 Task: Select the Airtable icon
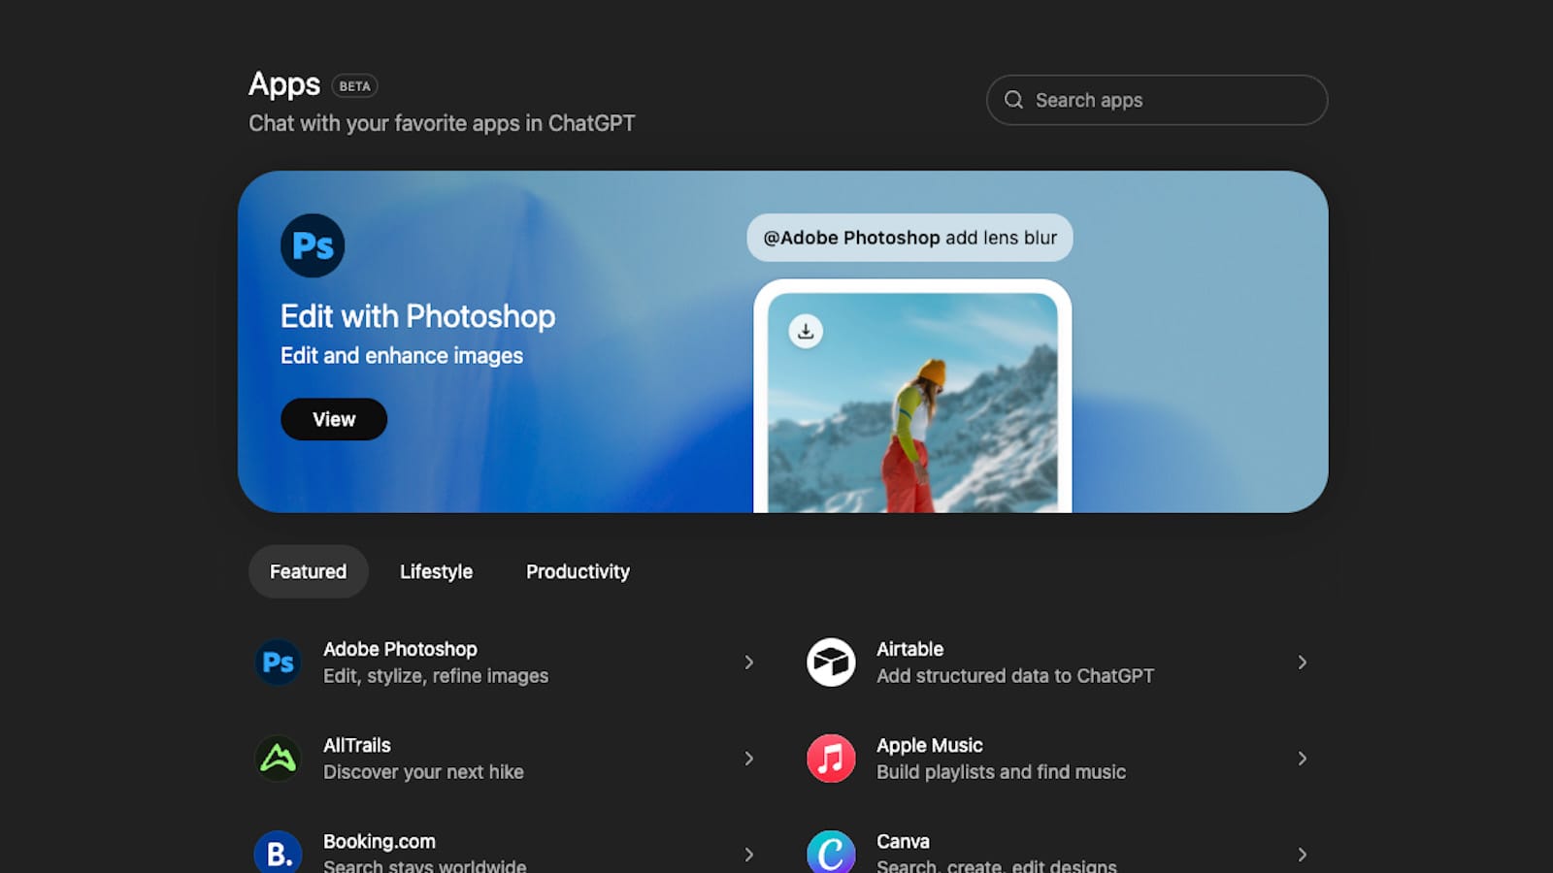coord(831,662)
